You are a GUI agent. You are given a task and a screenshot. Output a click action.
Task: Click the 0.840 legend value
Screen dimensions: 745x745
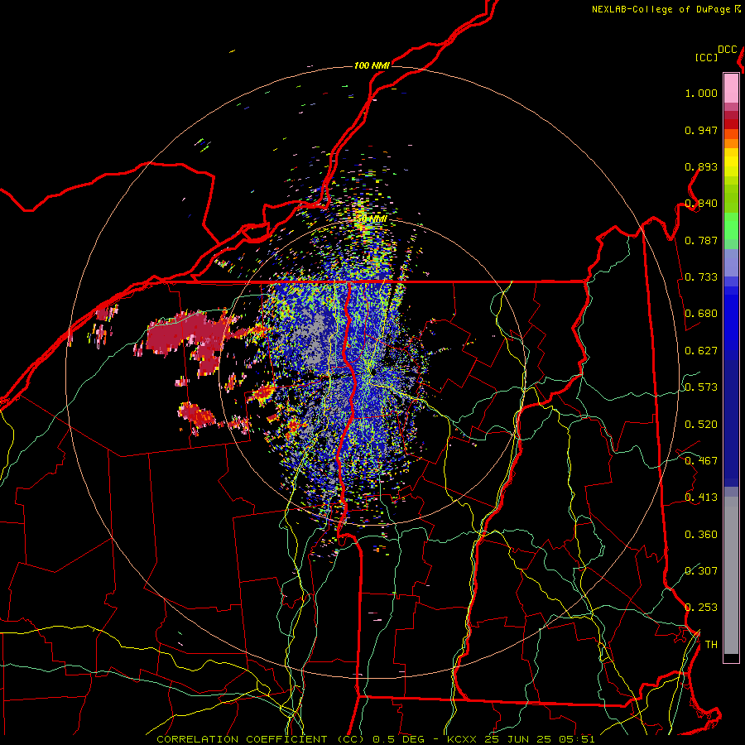pyautogui.click(x=701, y=204)
